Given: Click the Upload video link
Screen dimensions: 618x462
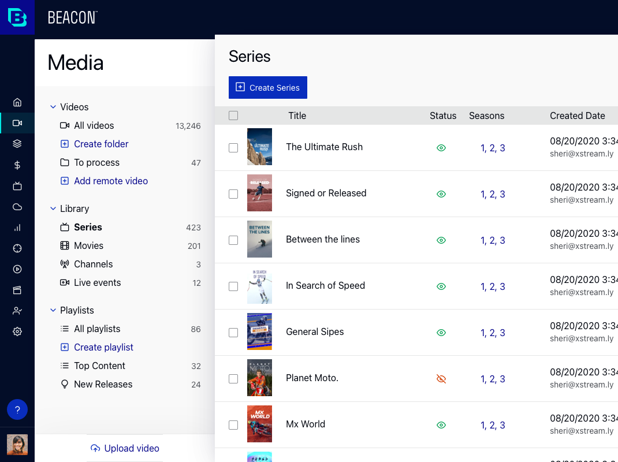Looking at the screenshot, I should click(125, 448).
